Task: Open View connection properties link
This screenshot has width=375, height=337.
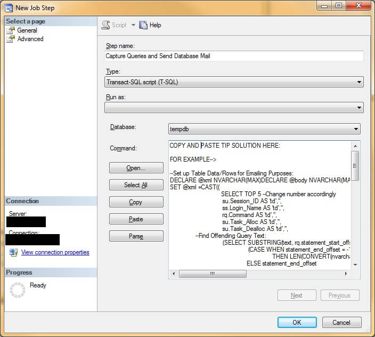Action: pyautogui.click(x=55, y=252)
